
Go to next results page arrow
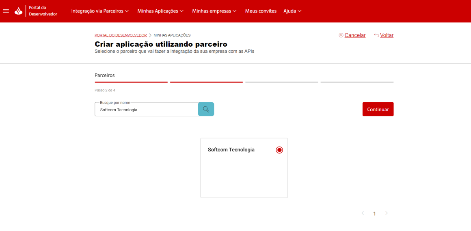pyautogui.click(x=387, y=213)
